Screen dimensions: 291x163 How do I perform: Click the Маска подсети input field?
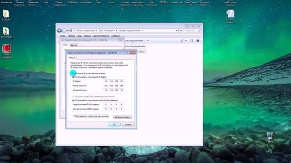114,86
